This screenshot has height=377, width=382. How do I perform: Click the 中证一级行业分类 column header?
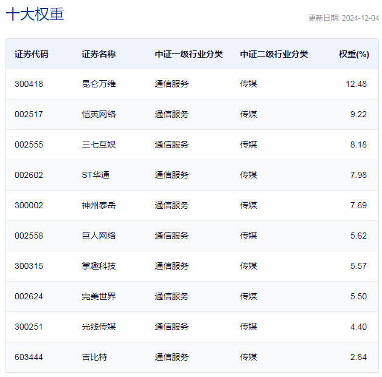189,54
